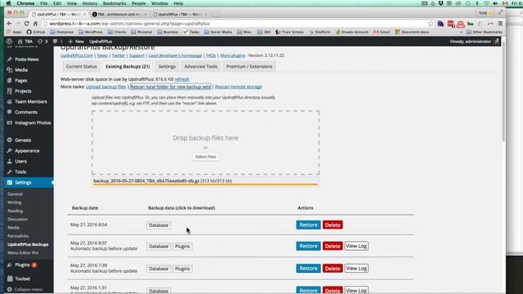Restore the May 27, 2016 8:54 backup
The width and height of the screenshot is (523, 294).
coord(308,225)
